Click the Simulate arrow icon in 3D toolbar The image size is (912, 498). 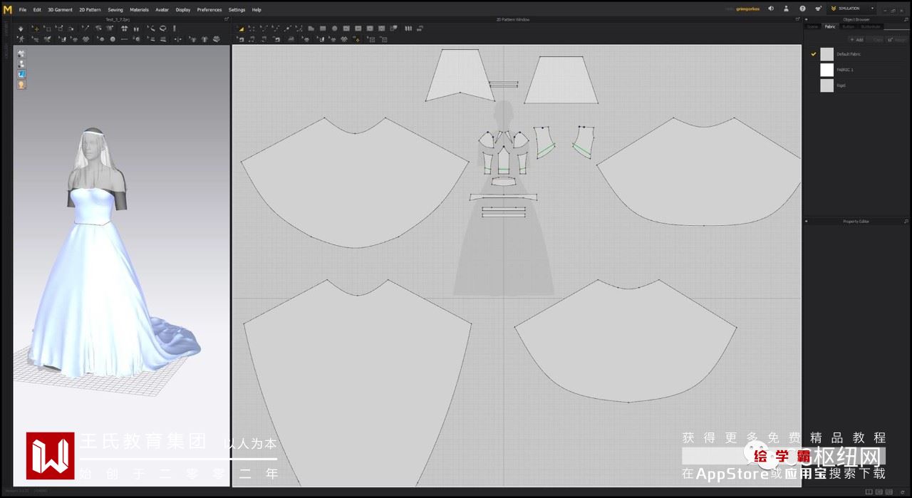[20, 28]
